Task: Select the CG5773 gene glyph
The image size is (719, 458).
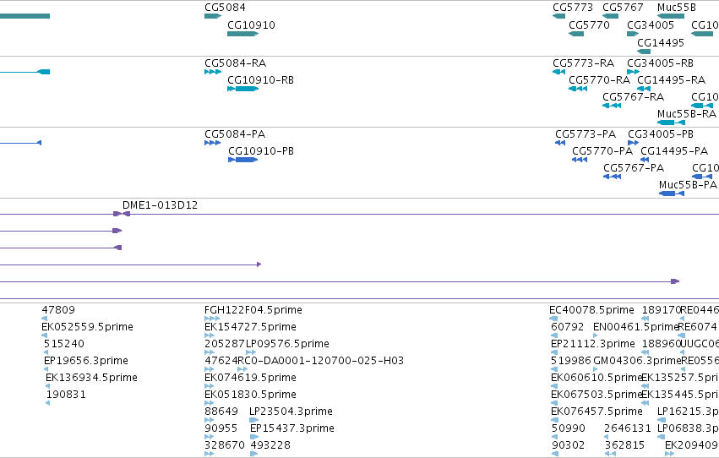Action: point(559,16)
